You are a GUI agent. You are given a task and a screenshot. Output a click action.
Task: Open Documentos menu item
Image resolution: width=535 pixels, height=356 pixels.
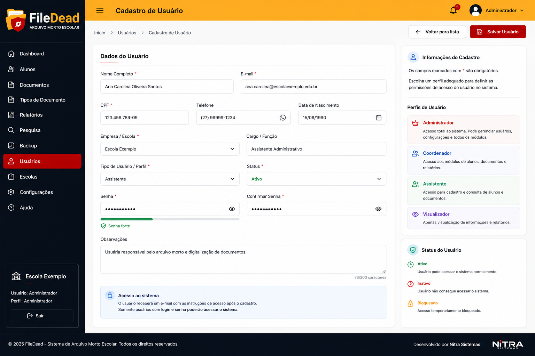pyautogui.click(x=42, y=85)
